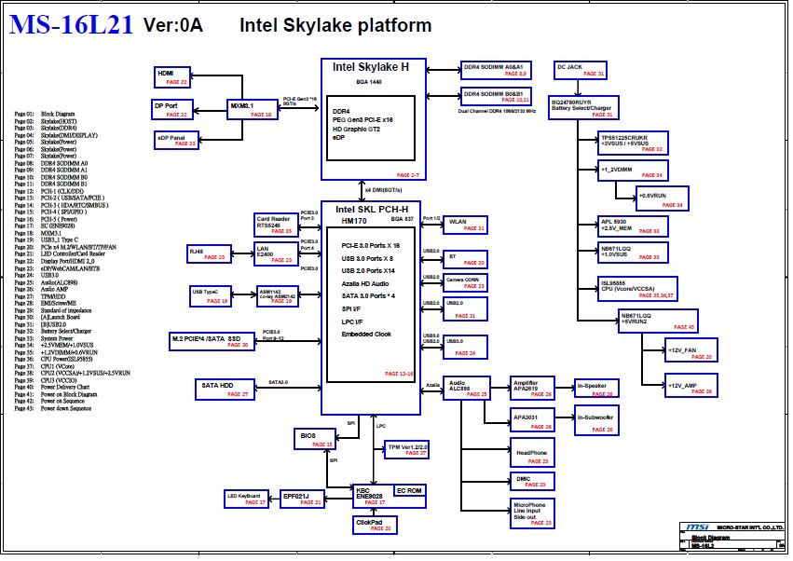Screen dimensions: 793x561
Task: Click the "Dual Channel DDR4" note
Action: pyautogui.click(x=497, y=111)
